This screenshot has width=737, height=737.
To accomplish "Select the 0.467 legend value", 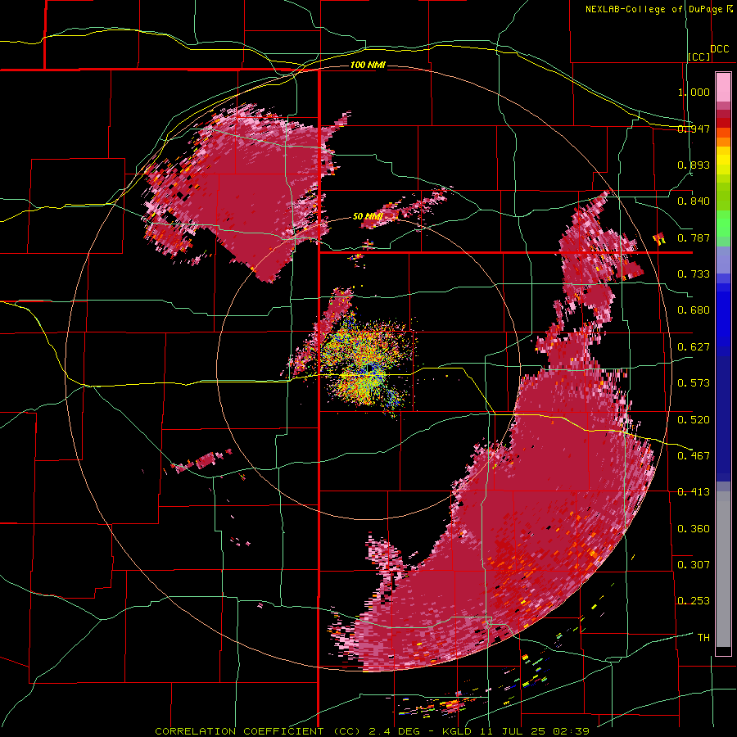I will [x=694, y=455].
